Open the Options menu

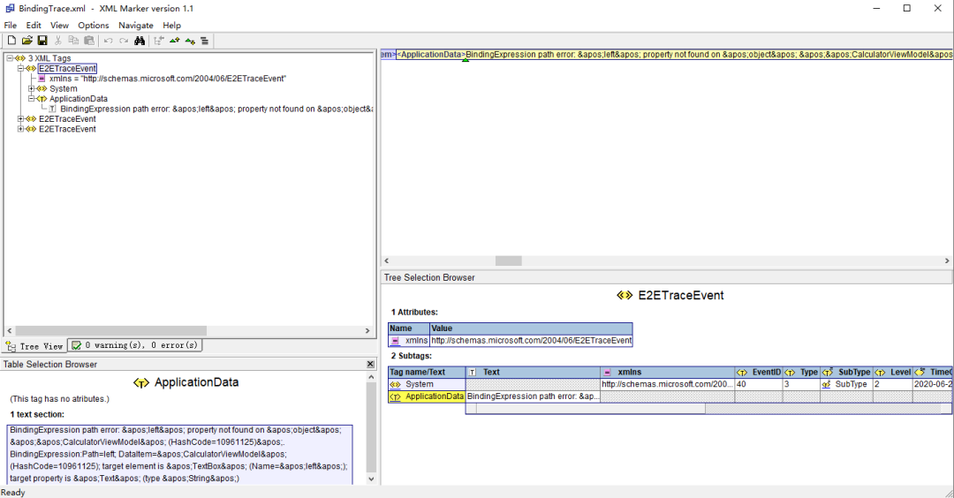pyautogui.click(x=93, y=26)
